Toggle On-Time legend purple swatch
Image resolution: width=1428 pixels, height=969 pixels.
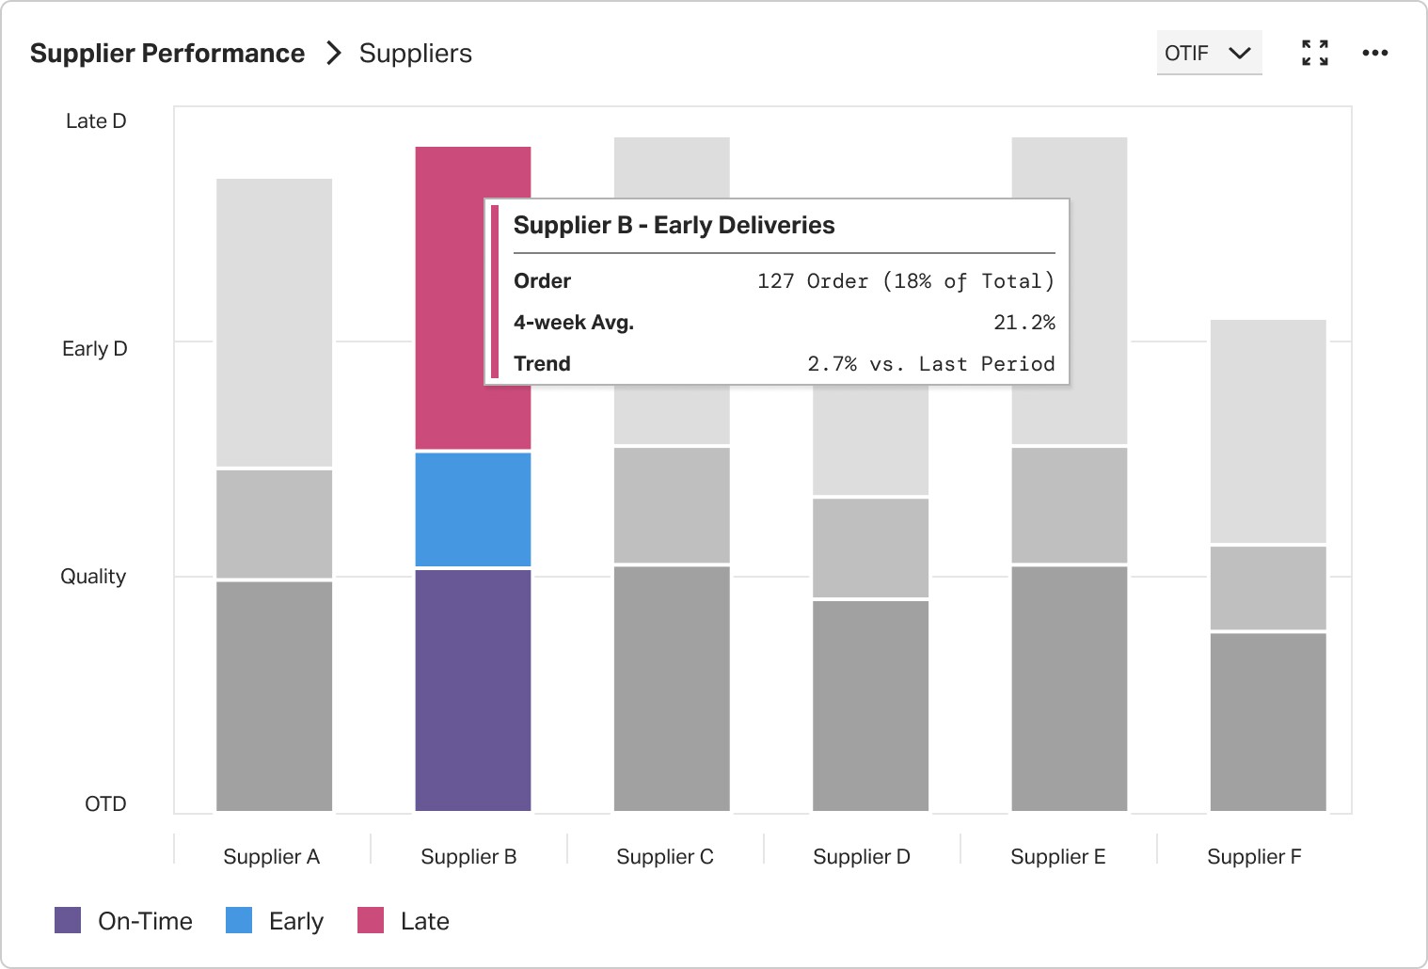point(68,920)
